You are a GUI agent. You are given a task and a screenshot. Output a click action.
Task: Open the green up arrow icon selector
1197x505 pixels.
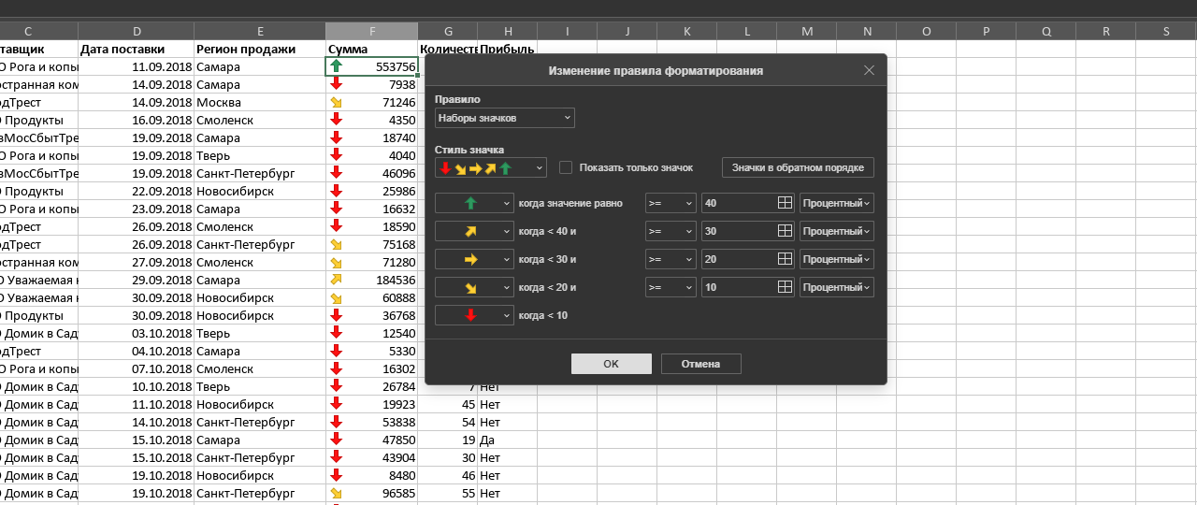(474, 203)
